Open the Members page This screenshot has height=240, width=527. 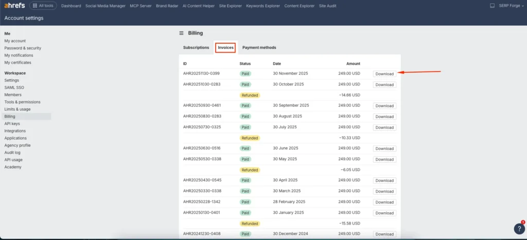click(13, 95)
